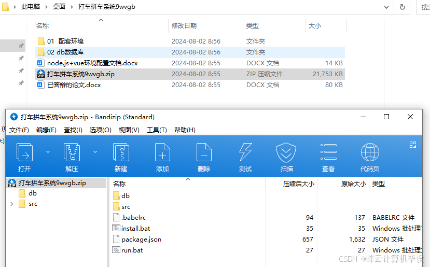Sort by the 大小 column in Explorer
The width and height of the screenshot is (430, 267).
click(314, 26)
